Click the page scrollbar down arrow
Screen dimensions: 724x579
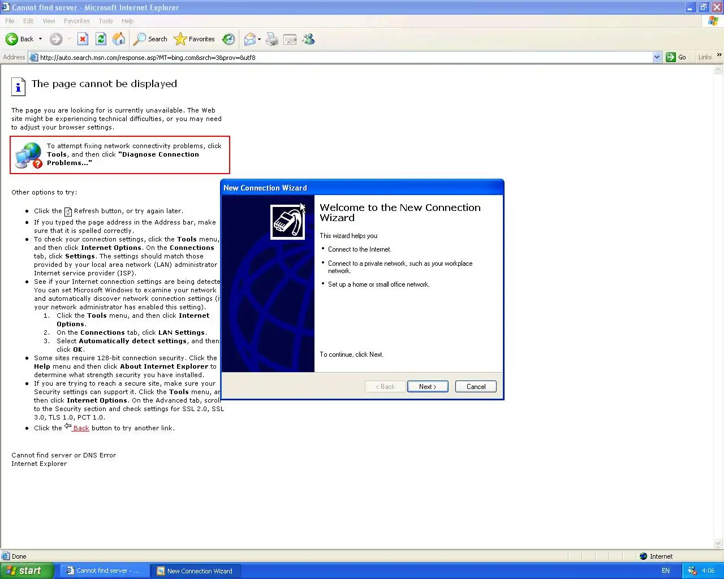click(718, 543)
